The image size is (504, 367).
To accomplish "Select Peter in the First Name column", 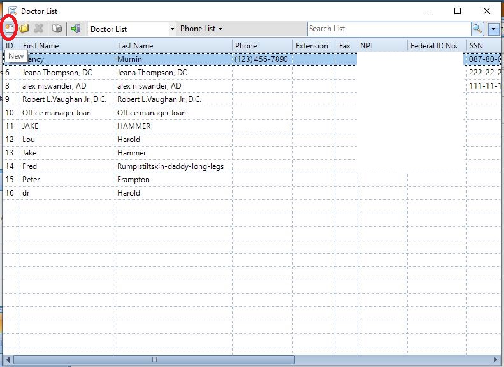I will 68,180.
